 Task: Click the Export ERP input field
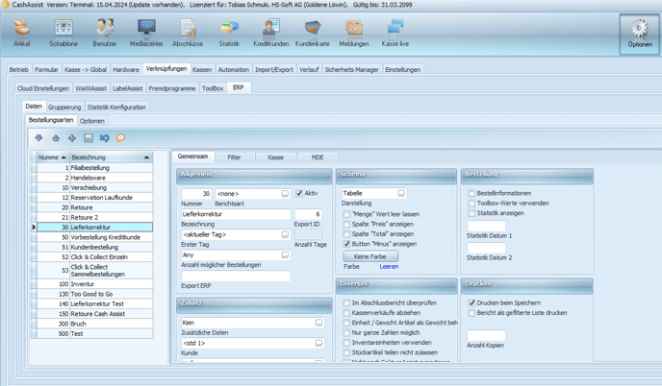click(x=236, y=276)
